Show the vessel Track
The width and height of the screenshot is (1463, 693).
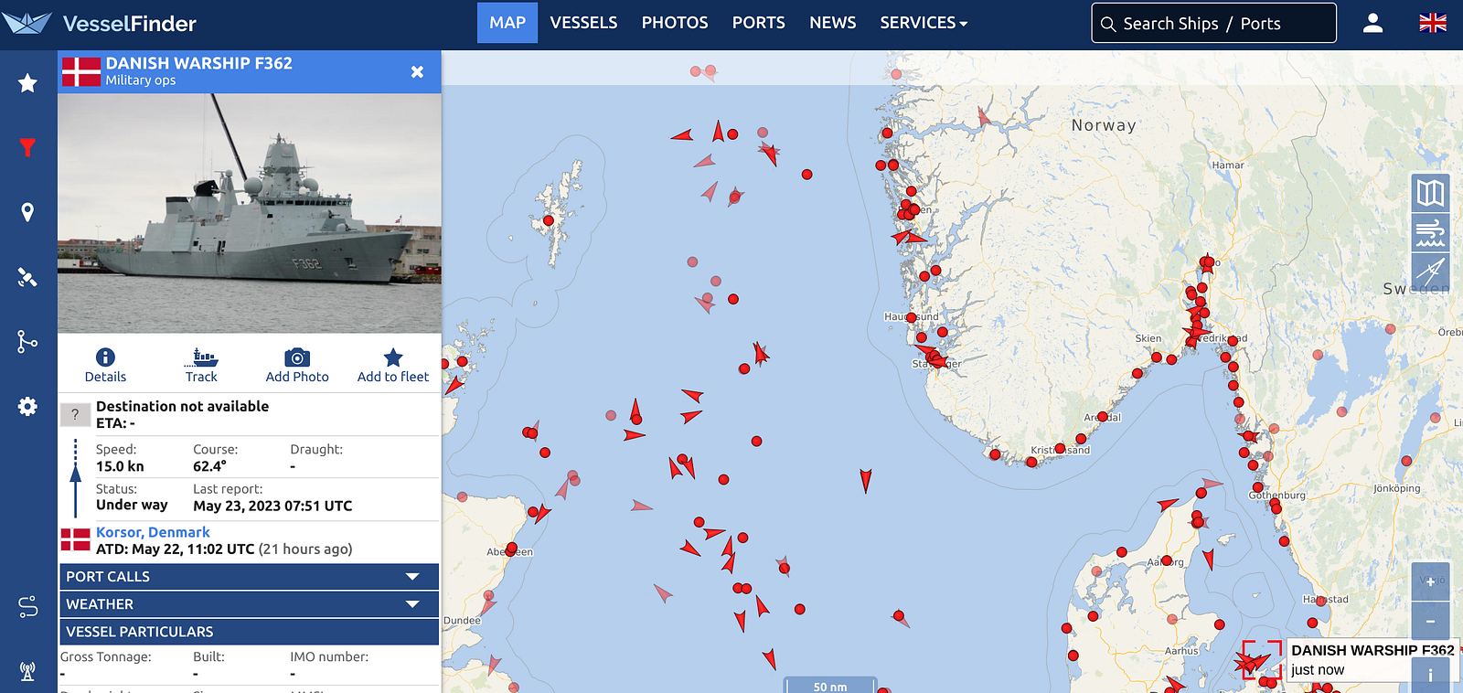click(201, 366)
